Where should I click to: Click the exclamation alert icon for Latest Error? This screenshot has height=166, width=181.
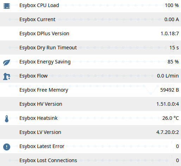click(x=7, y=147)
